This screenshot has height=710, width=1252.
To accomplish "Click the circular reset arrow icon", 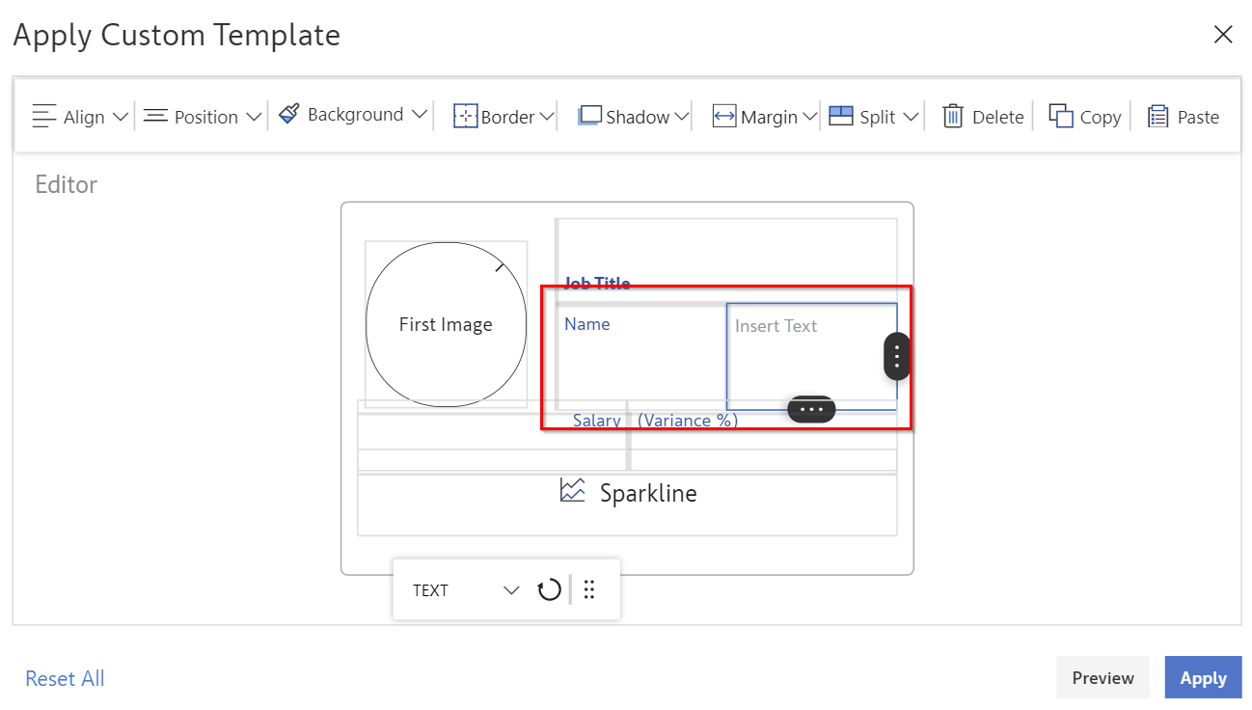I will click(x=549, y=589).
